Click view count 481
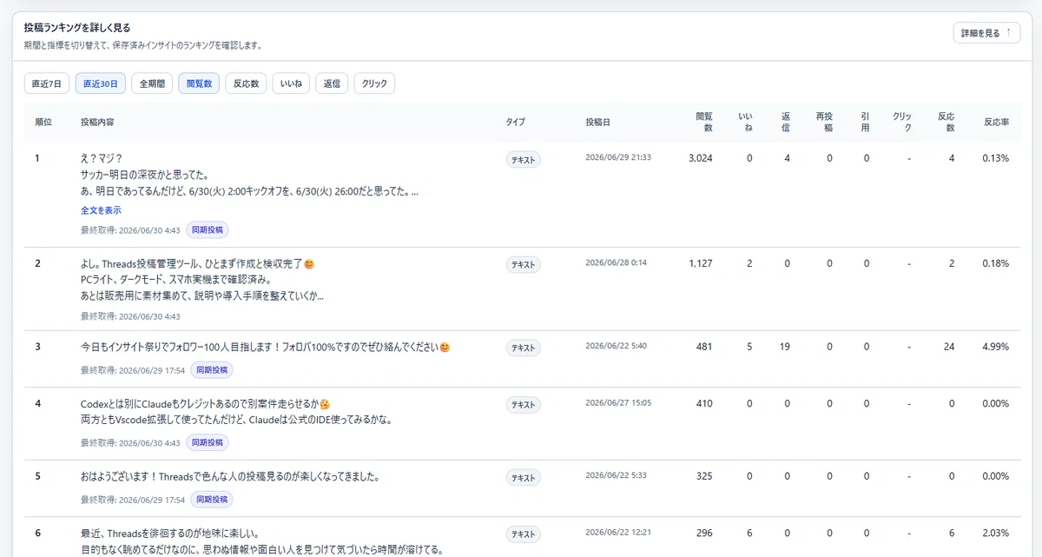 [x=704, y=347]
